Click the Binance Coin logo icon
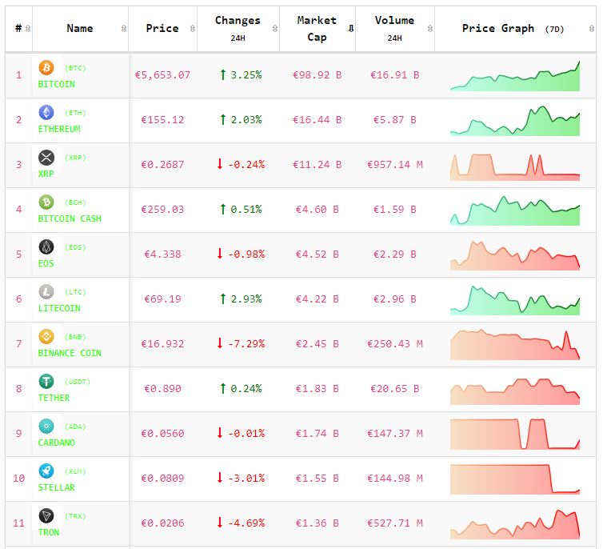 pyautogui.click(x=46, y=337)
